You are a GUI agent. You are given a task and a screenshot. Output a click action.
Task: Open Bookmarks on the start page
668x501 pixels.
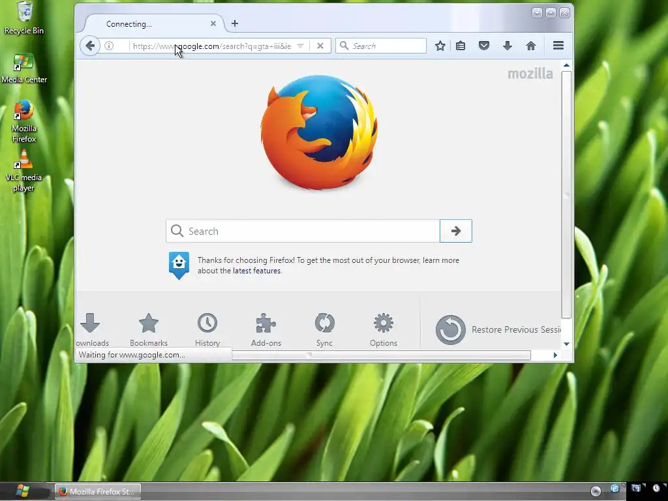[x=149, y=329]
